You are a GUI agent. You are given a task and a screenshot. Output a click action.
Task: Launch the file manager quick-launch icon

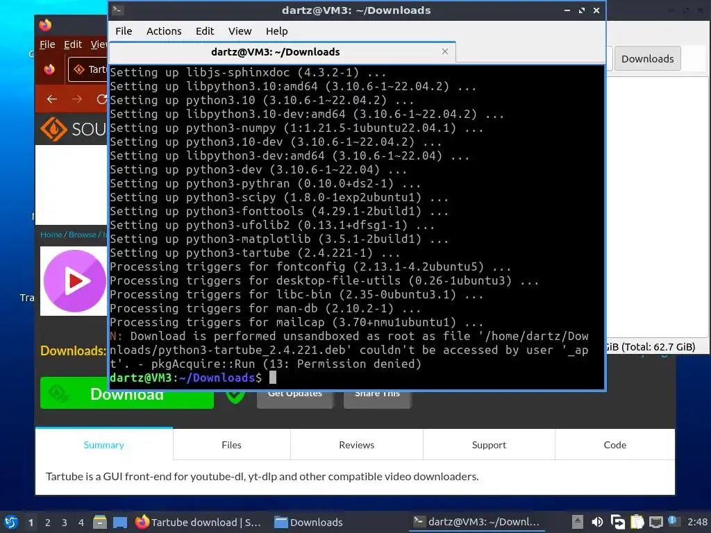[100, 522]
